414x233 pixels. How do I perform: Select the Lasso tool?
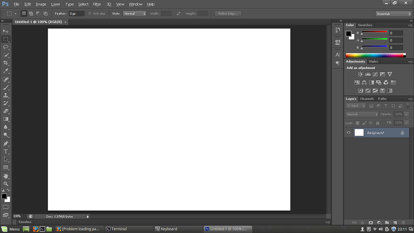point(6,47)
